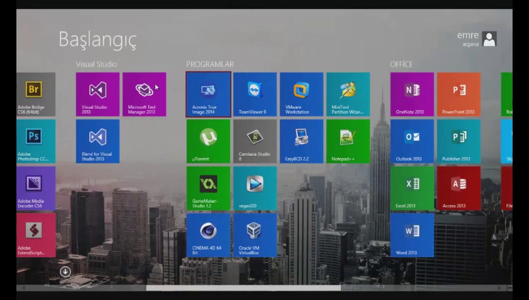Launch Microsoft Test Manager 2013 tile

pos(144,94)
